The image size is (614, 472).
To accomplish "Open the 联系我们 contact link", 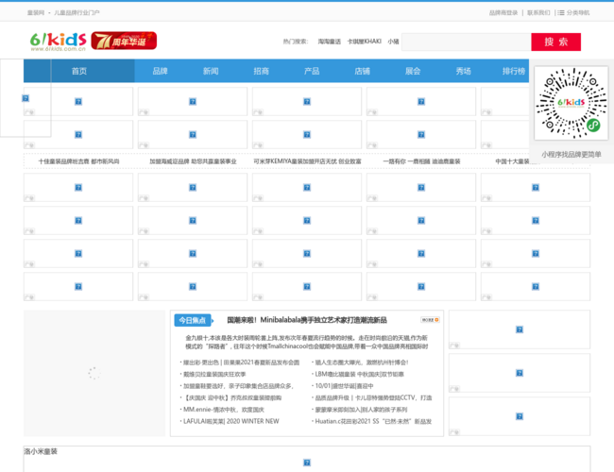I will (538, 13).
